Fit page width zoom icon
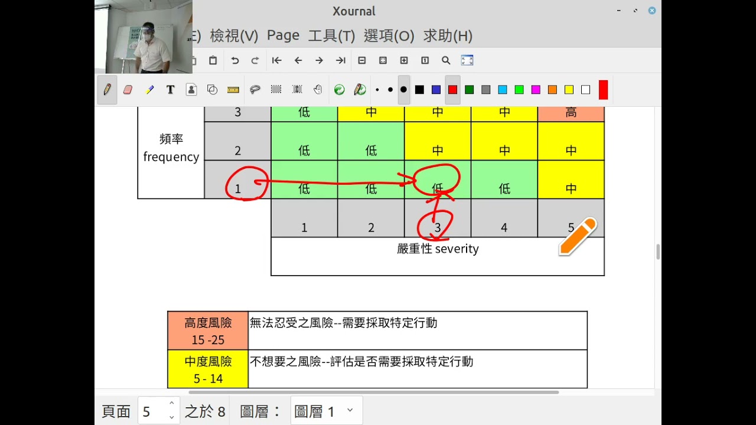Screen dimensions: 756x425 [x=383, y=60]
